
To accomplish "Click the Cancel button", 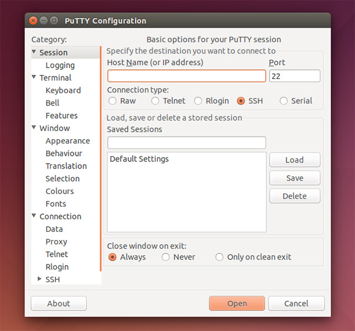I will click(x=296, y=303).
